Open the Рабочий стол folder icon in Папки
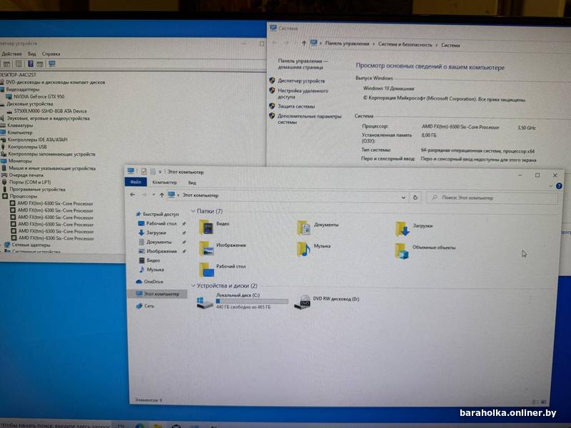Image resolution: width=571 pixels, height=428 pixels. point(206,270)
